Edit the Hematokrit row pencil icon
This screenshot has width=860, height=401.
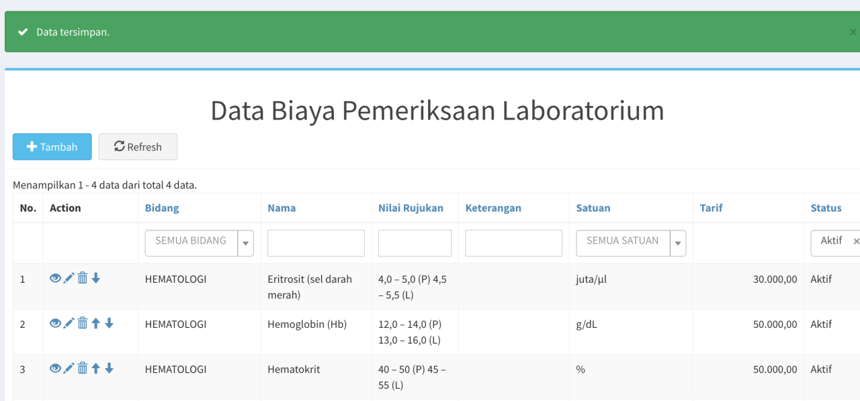(69, 369)
